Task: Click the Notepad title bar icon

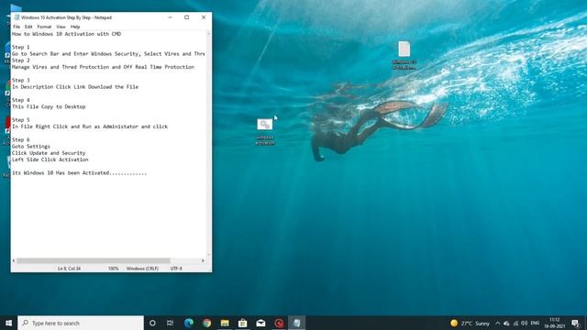Action: click(17, 17)
